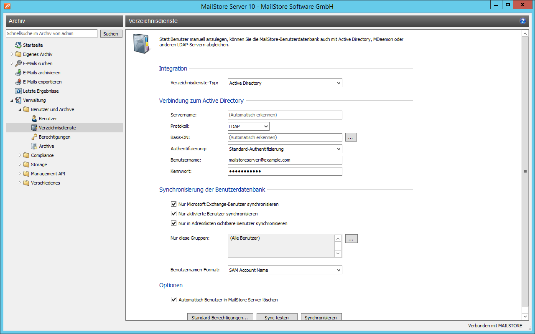Click the Berechtigungen key icon

point(34,137)
